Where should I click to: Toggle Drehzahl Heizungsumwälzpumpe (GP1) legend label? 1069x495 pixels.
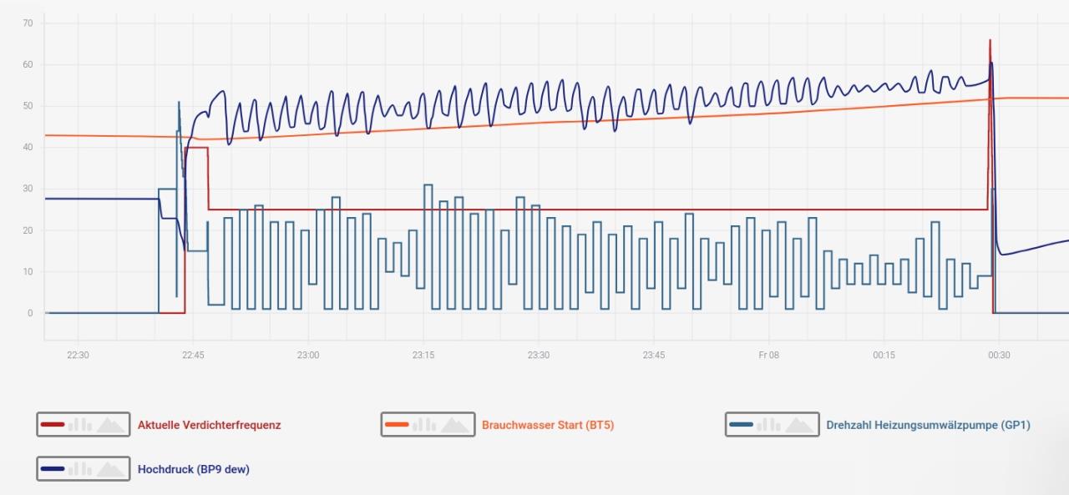click(x=928, y=425)
